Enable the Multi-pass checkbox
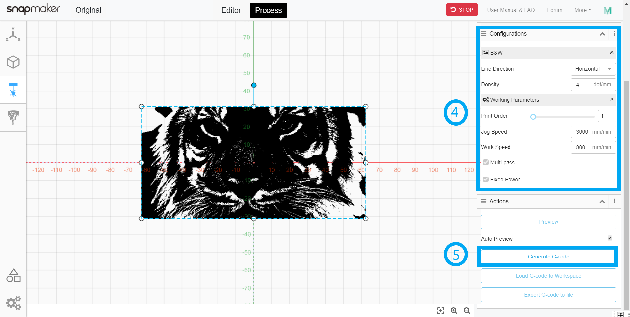This screenshot has height=317, width=630. (x=485, y=162)
